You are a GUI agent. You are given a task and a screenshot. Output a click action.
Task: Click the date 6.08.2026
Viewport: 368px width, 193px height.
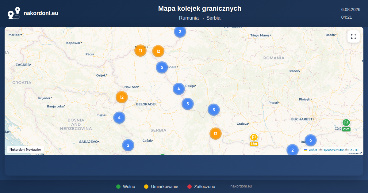351,9
